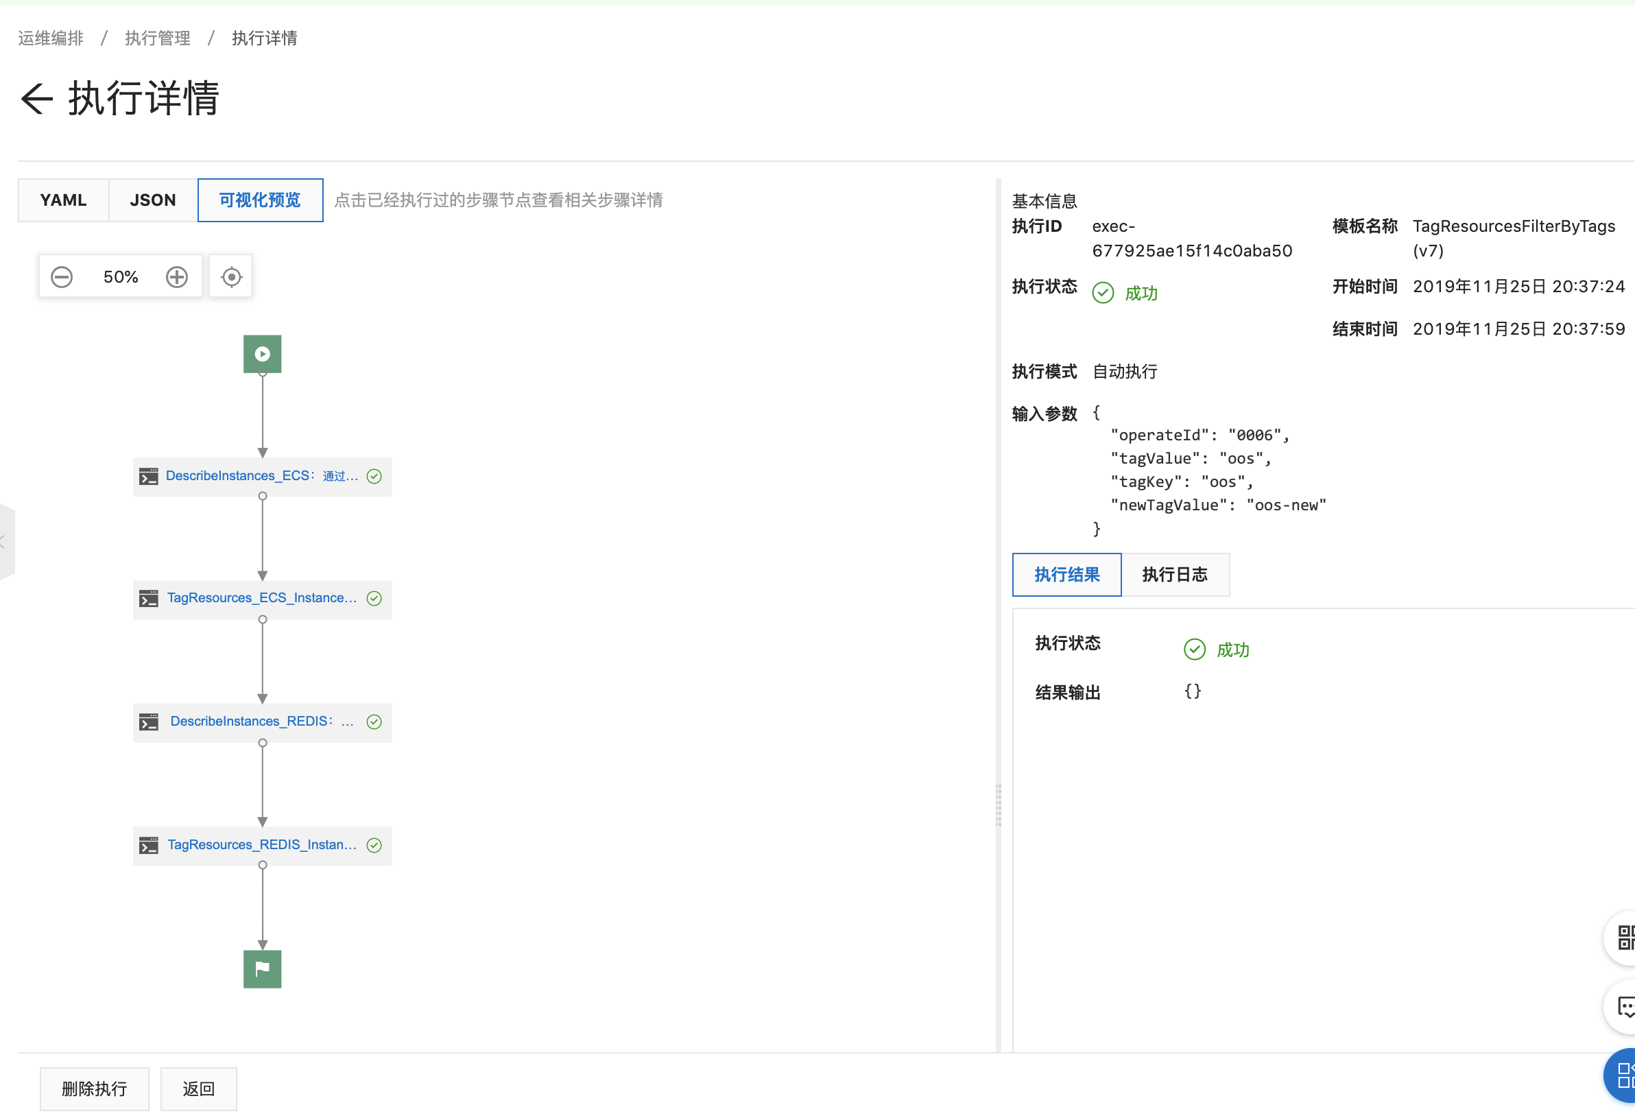Open DescribeInstances_ECS step details
The height and width of the screenshot is (1118, 1635).
(x=262, y=476)
